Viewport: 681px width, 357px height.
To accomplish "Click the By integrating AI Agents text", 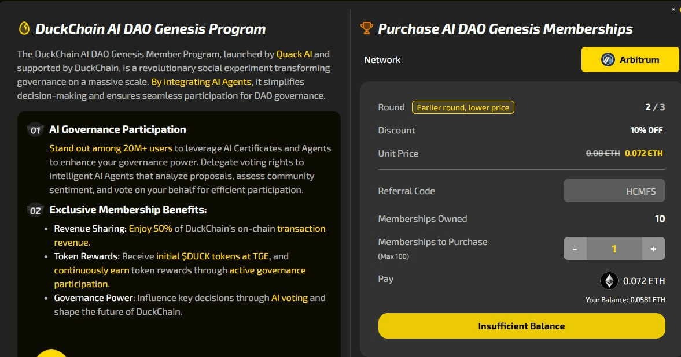I will tap(201, 82).
